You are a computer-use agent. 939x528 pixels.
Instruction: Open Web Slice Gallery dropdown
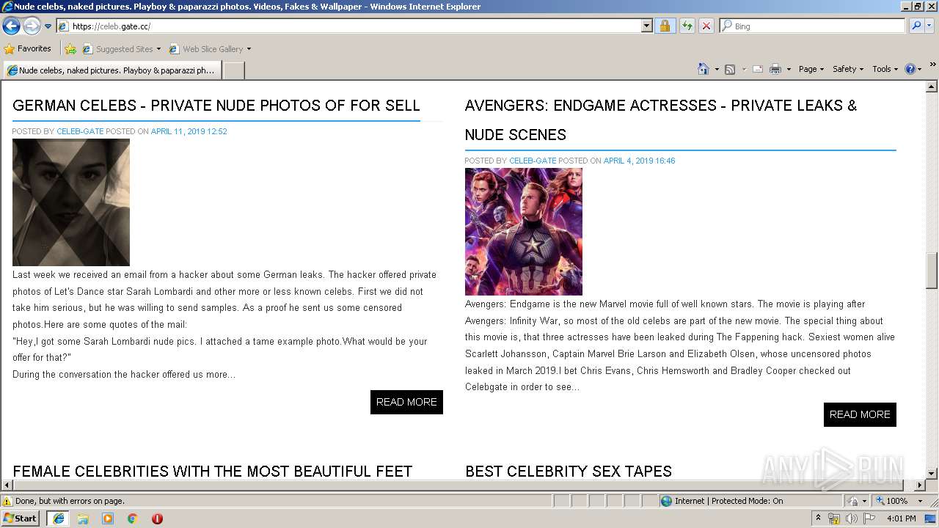pos(210,49)
